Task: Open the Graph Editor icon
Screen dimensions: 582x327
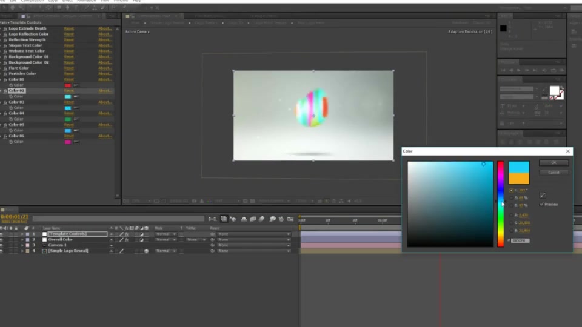Action: 290,219
